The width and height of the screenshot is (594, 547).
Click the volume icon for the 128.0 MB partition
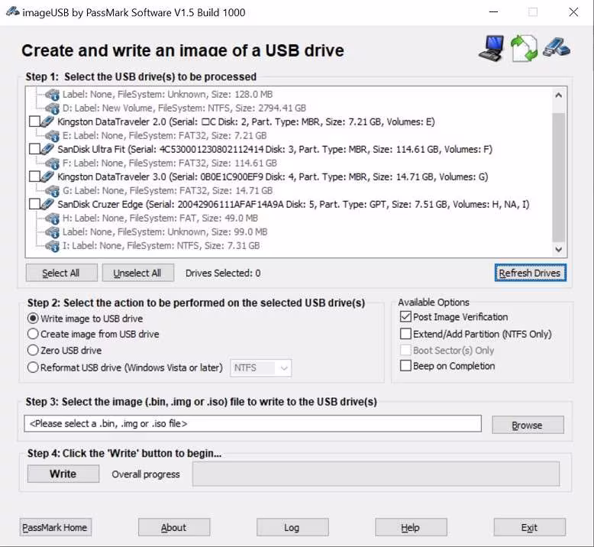(x=53, y=95)
